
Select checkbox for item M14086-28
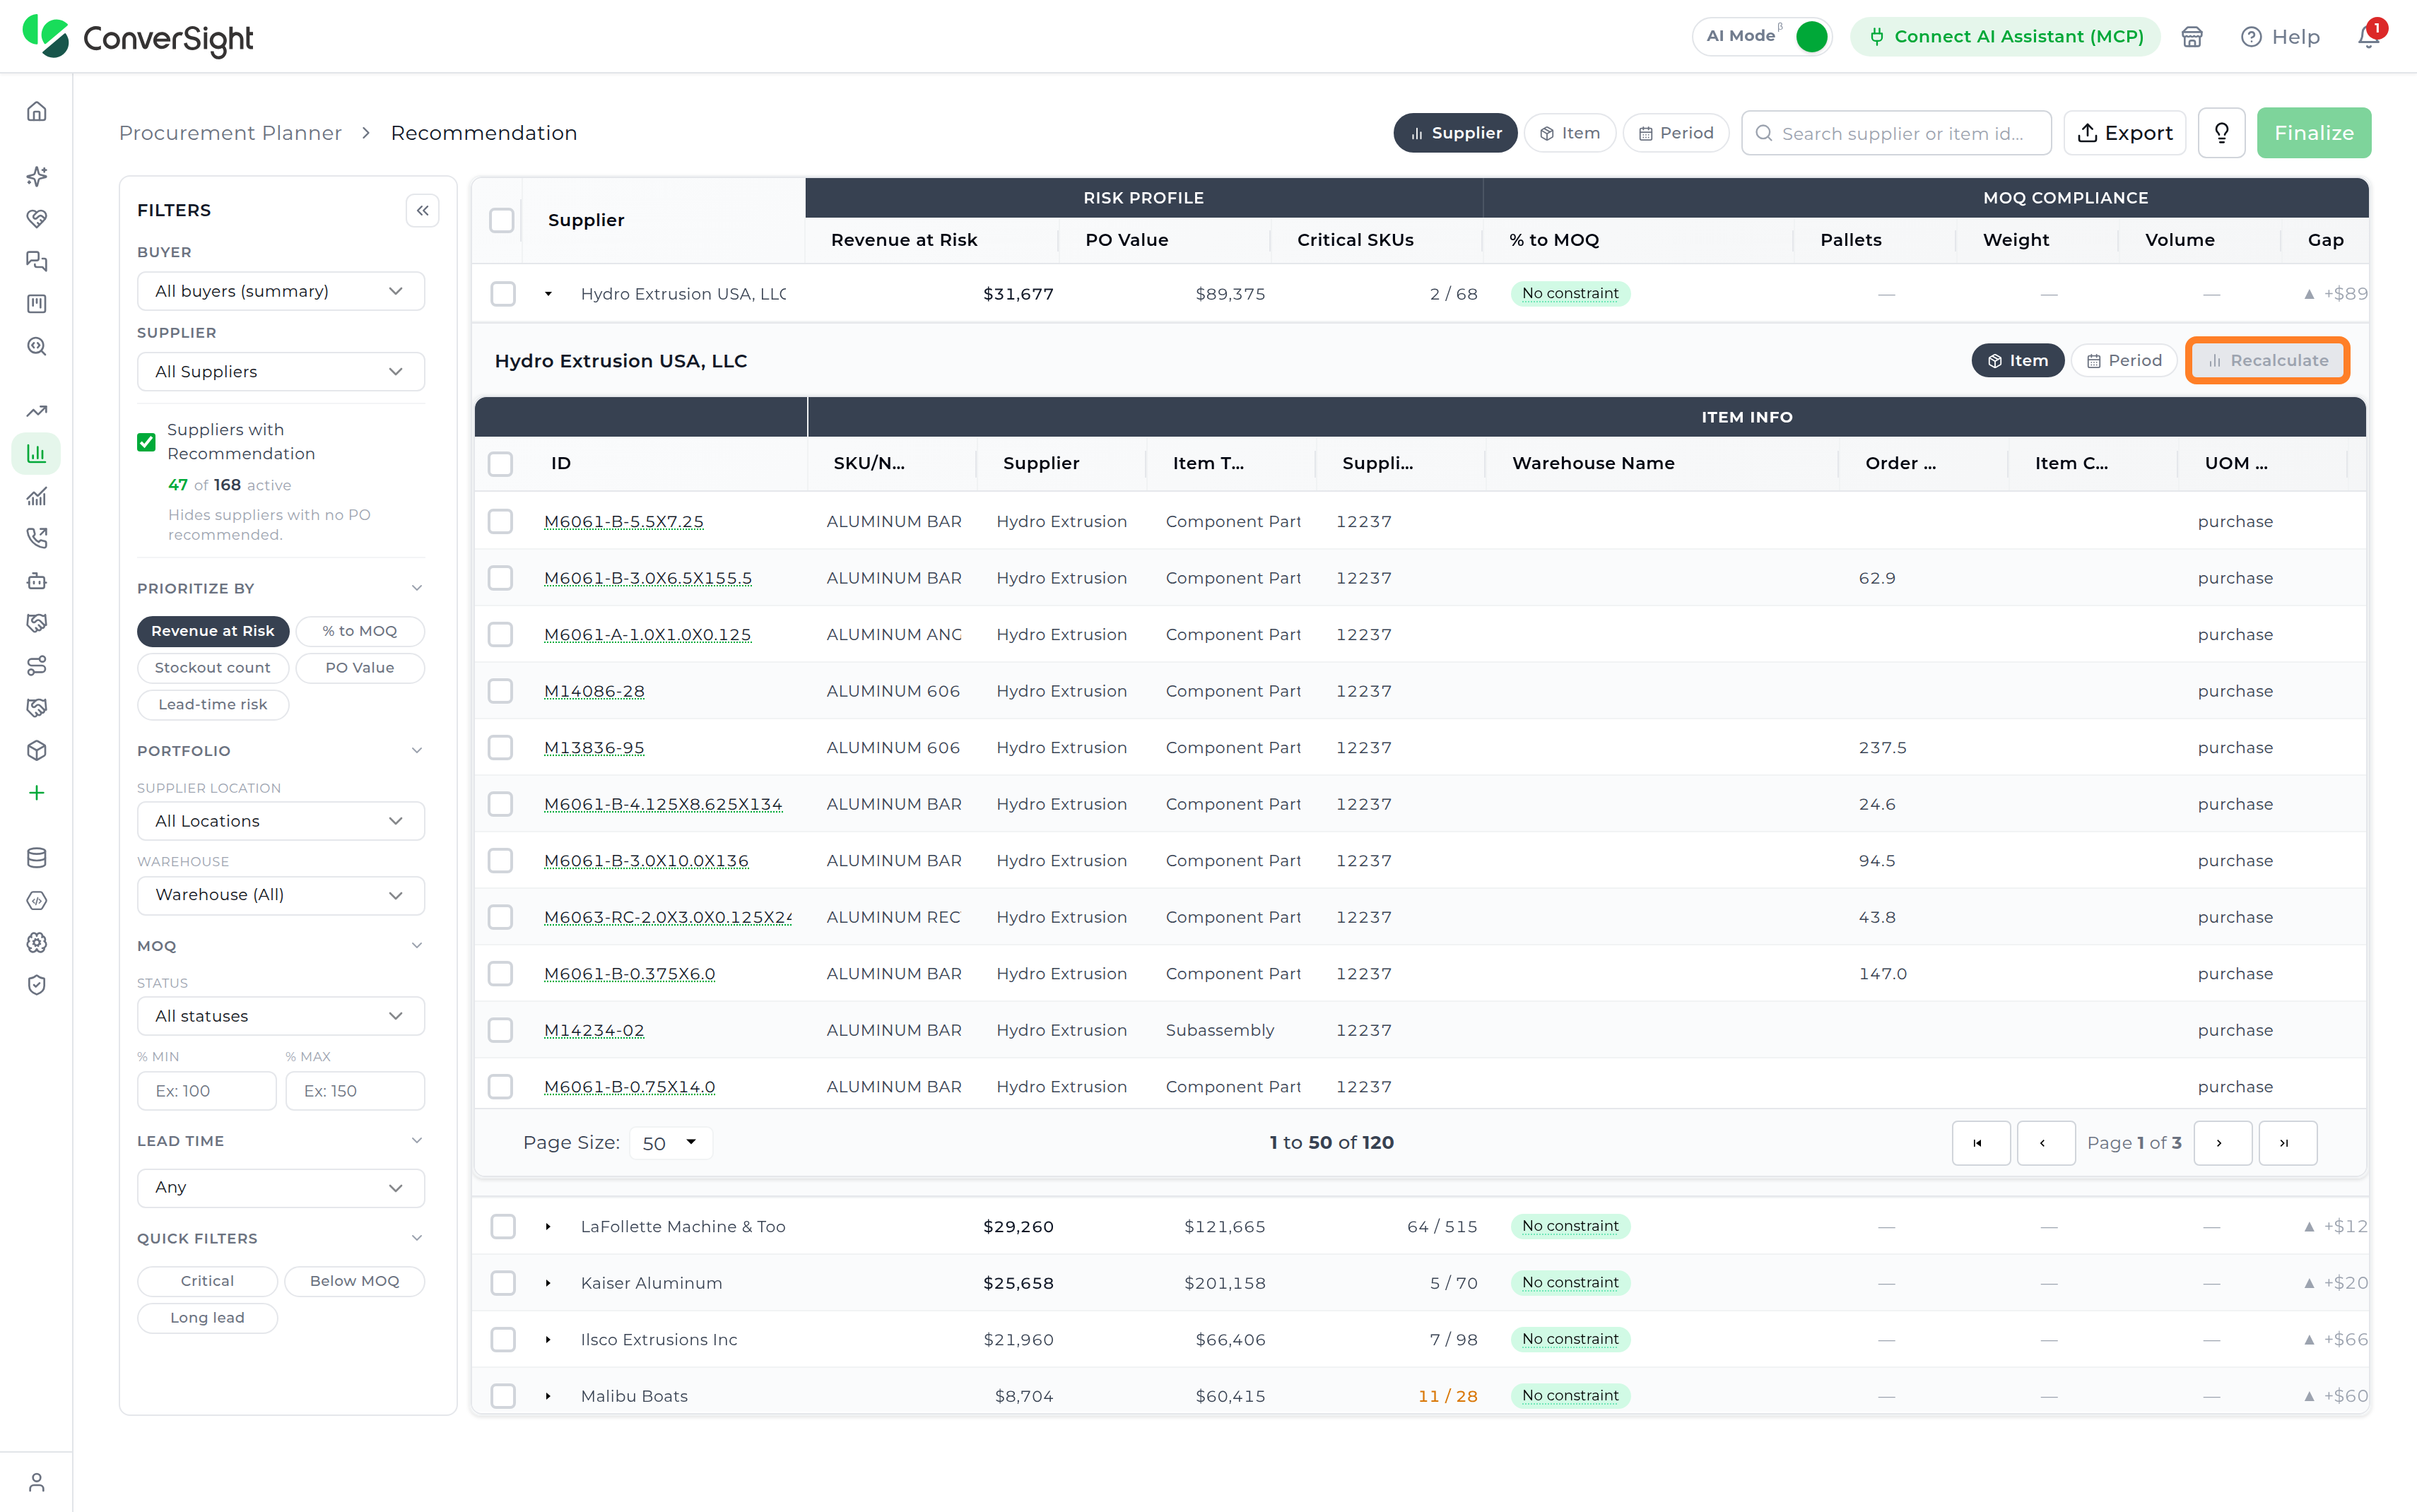(500, 691)
